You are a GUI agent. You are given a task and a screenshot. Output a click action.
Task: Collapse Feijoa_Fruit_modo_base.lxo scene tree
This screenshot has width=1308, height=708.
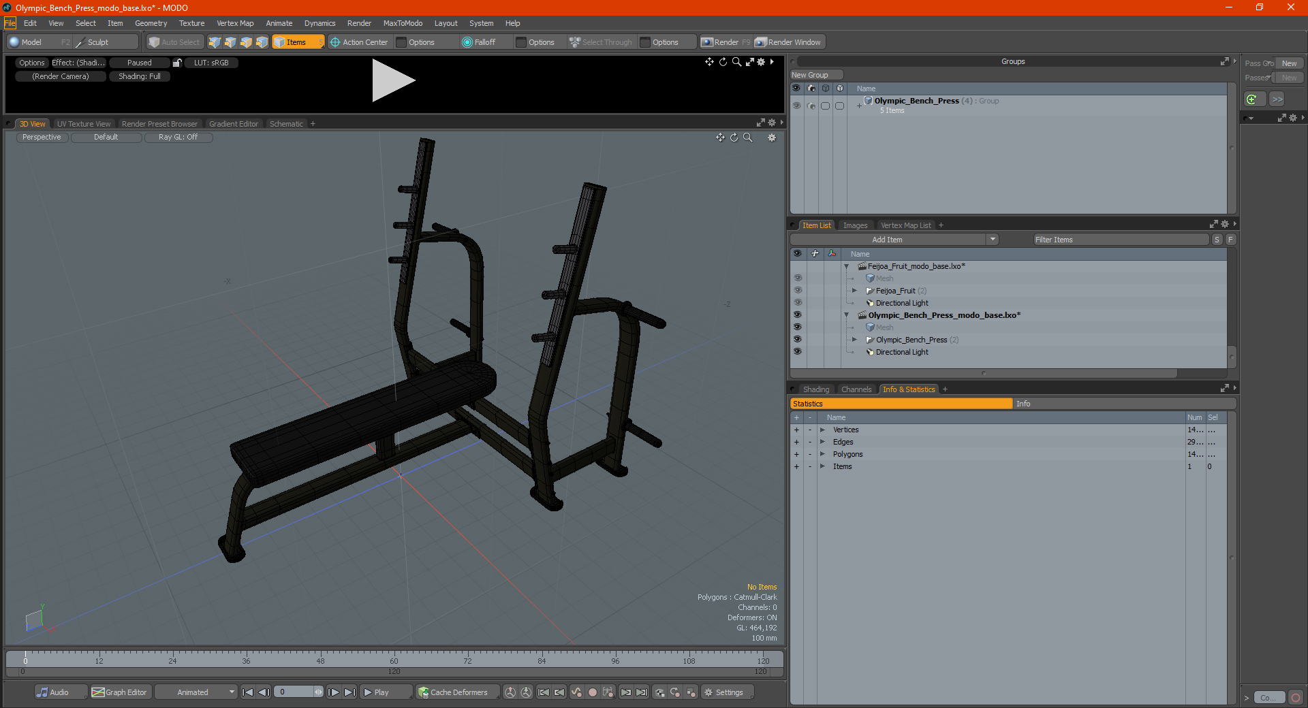847,266
